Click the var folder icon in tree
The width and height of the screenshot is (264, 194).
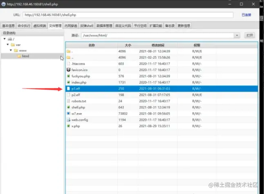pos(13,45)
